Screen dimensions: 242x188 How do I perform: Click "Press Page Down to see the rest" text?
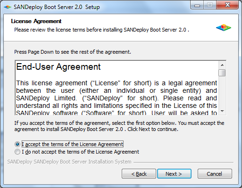pos(73,52)
